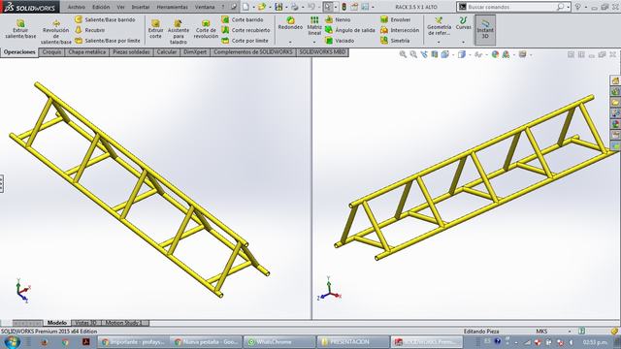621x349 pixels.
Task: Select Corte por límite tool
Action: pyautogui.click(x=245, y=41)
